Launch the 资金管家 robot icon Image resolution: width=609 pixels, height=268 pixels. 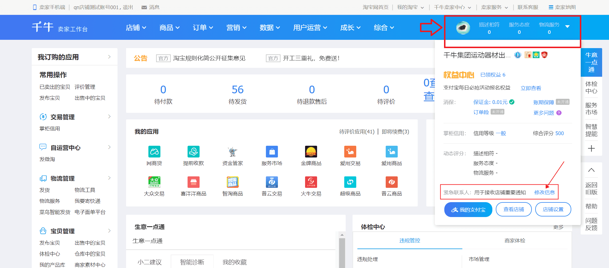pyautogui.click(x=233, y=151)
